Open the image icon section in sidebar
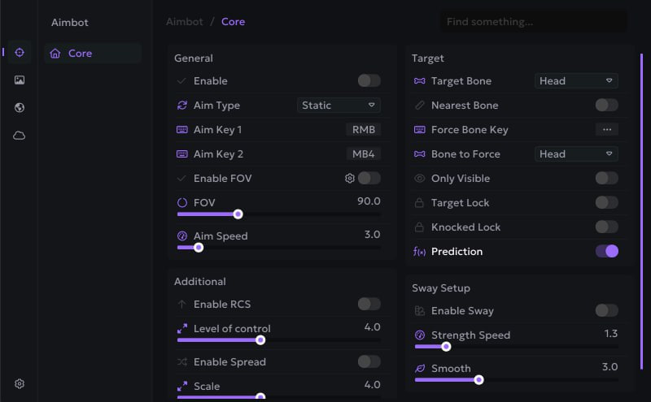The width and height of the screenshot is (651, 402). click(x=20, y=80)
